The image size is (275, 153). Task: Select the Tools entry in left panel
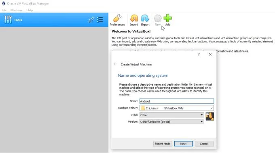pos(54,20)
